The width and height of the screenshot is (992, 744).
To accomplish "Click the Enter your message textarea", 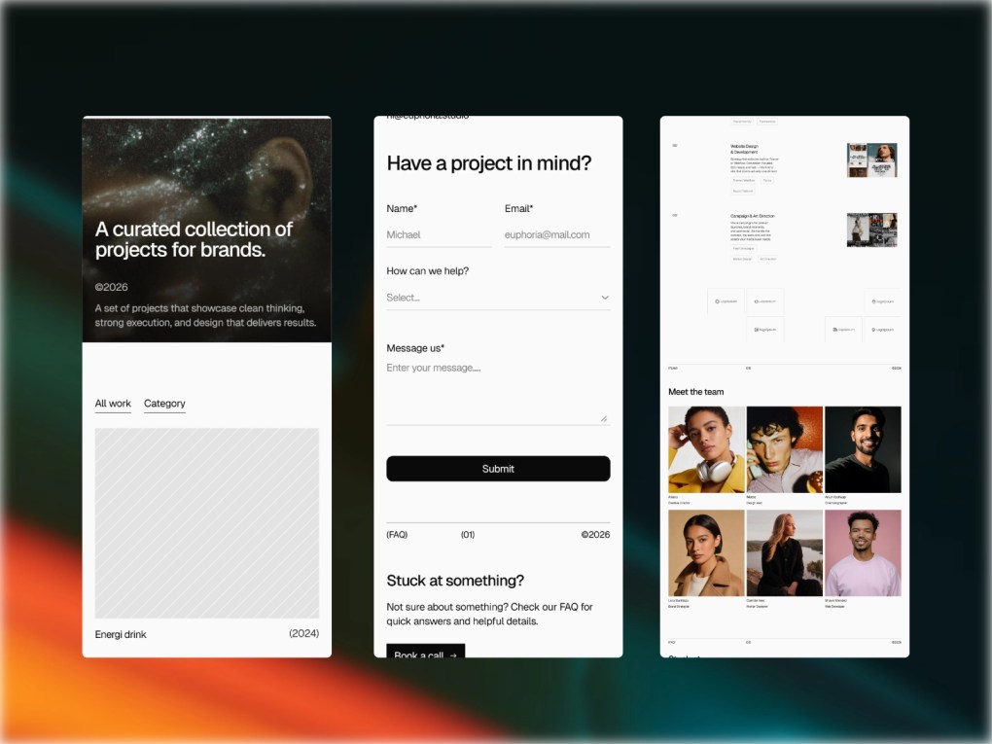I will (x=498, y=392).
